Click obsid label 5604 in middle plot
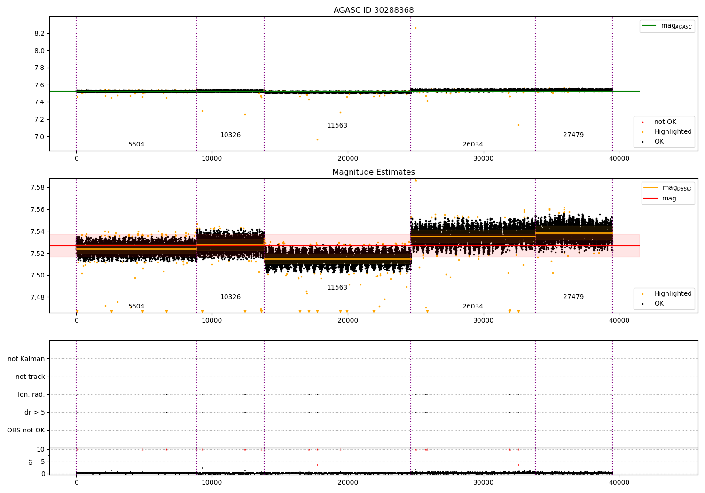 tap(136, 307)
